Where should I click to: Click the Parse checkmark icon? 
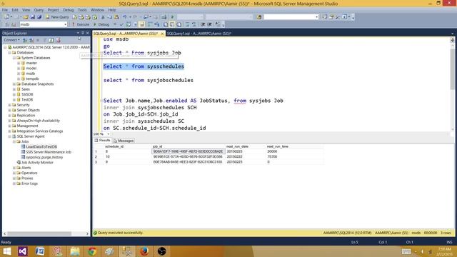click(x=122, y=24)
